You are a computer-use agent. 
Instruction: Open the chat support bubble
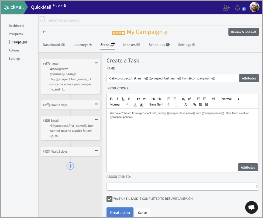251,207
